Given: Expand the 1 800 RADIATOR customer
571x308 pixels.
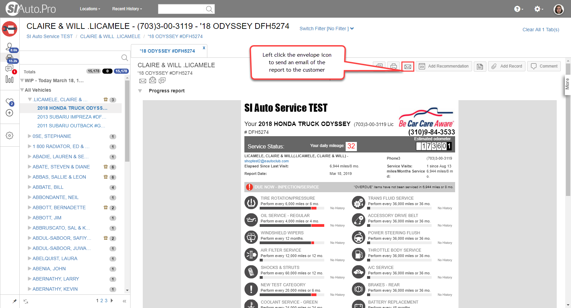Looking at the screenshot, I should click(x=30, y=146).
